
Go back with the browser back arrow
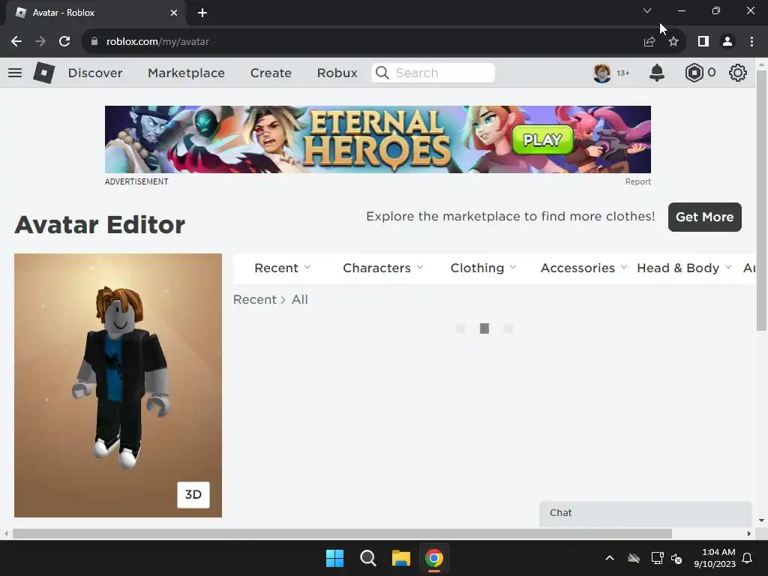[16, 42]
